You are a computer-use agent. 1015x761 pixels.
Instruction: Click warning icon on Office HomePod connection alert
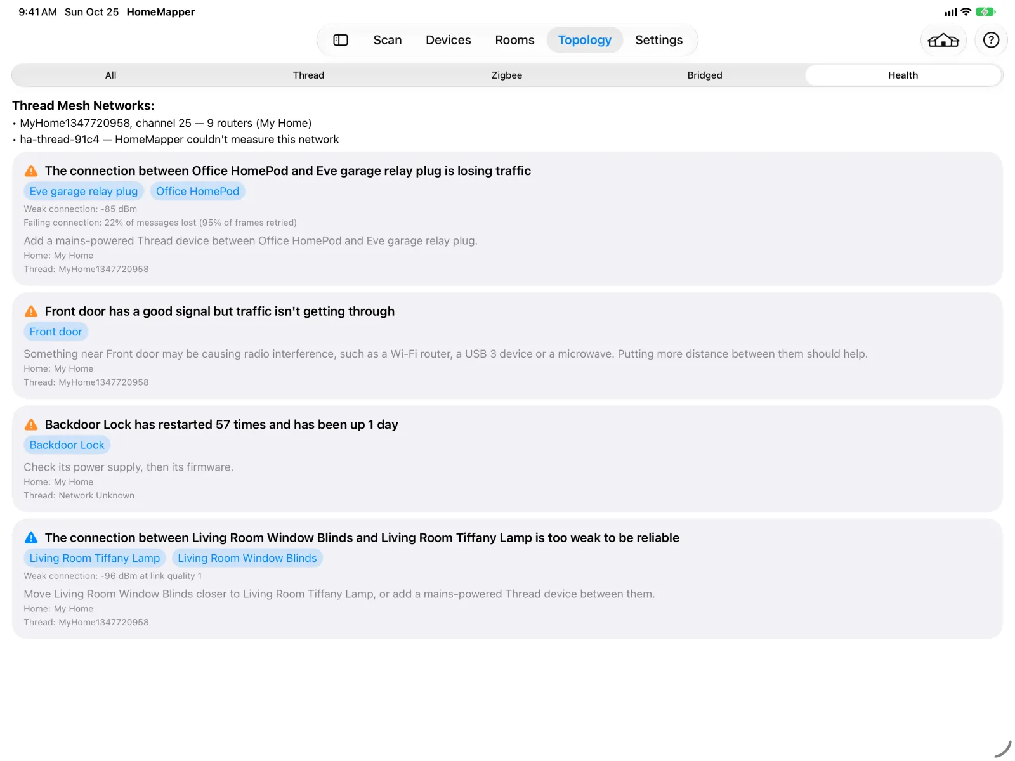click(31, 171)
